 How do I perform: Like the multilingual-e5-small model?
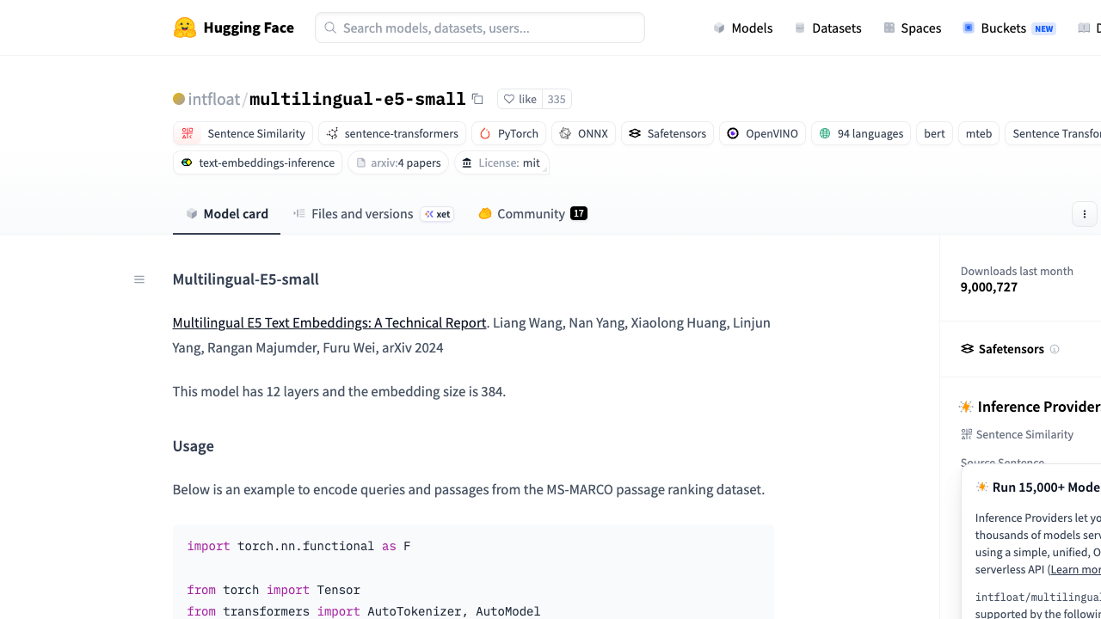[x=520, y=99]
